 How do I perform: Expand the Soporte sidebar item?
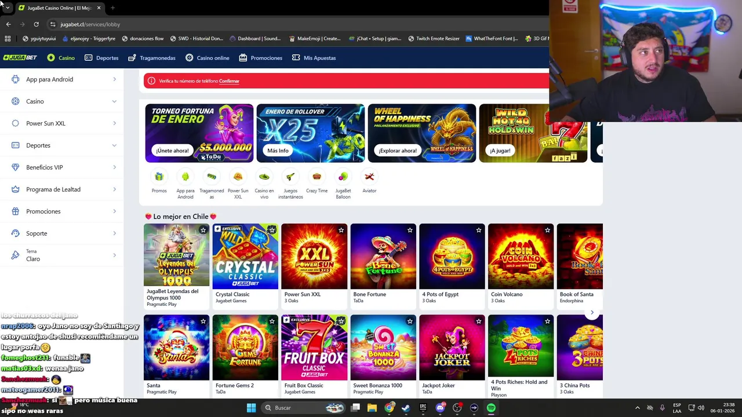[62, 233]
